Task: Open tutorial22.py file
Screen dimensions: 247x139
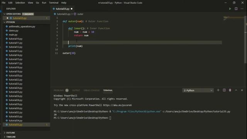Action: [15, 80]
